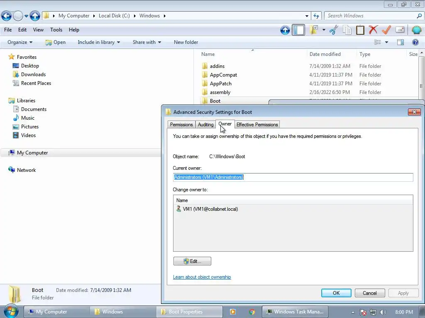Image resolution: width=425 pixels, height=318 pixels.
Task: Open the Windows Start orb
Action: (11, 311)
